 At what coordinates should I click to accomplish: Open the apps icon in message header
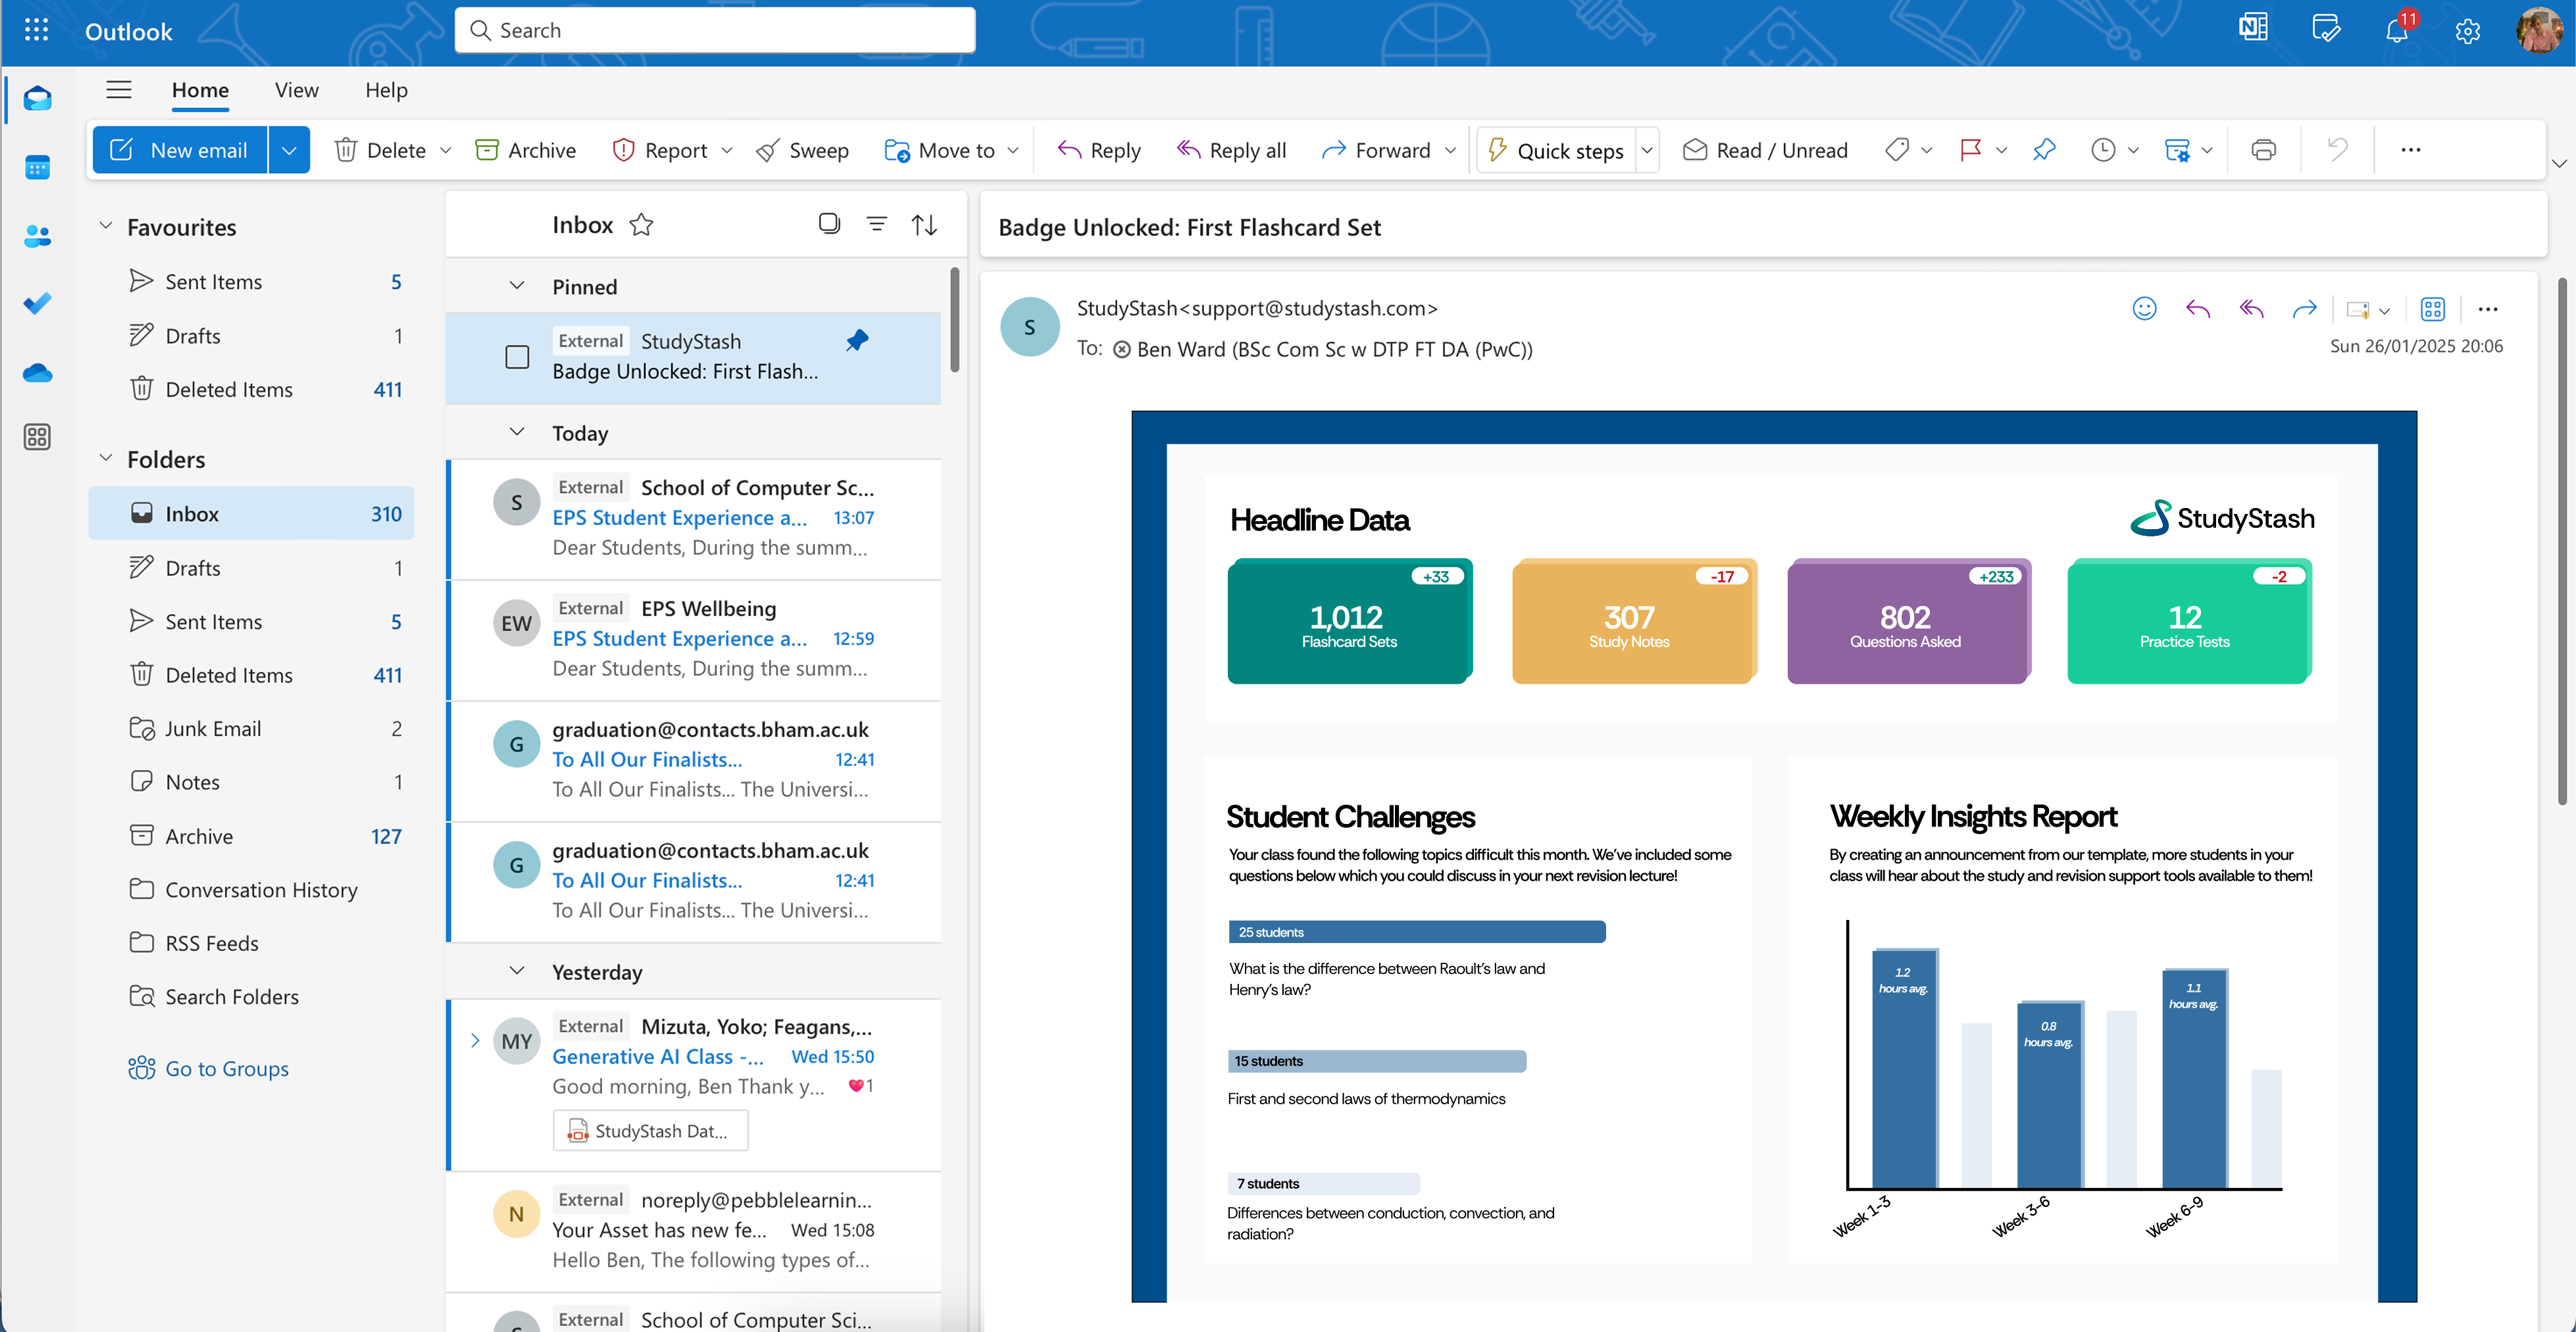(2432, 309)
